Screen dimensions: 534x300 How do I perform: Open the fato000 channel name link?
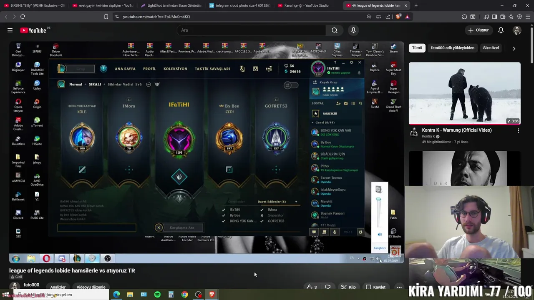(x=31, y=285)
